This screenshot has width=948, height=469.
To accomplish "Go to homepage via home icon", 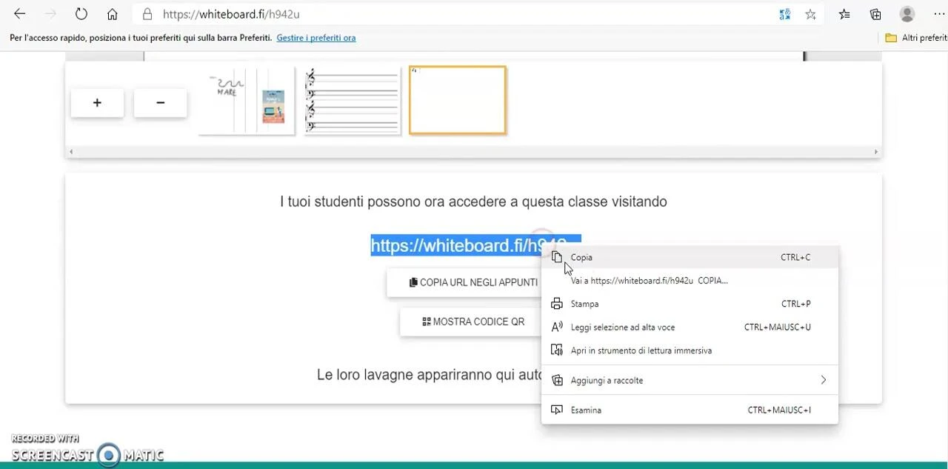I will [x=113, y=14].
